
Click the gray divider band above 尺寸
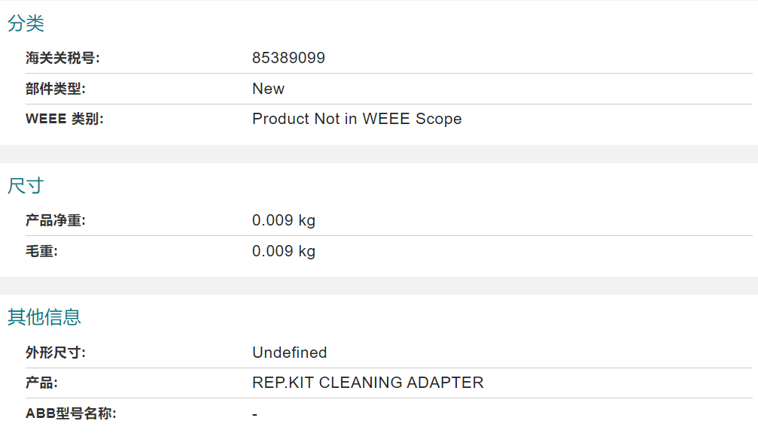tap(379, 154)
